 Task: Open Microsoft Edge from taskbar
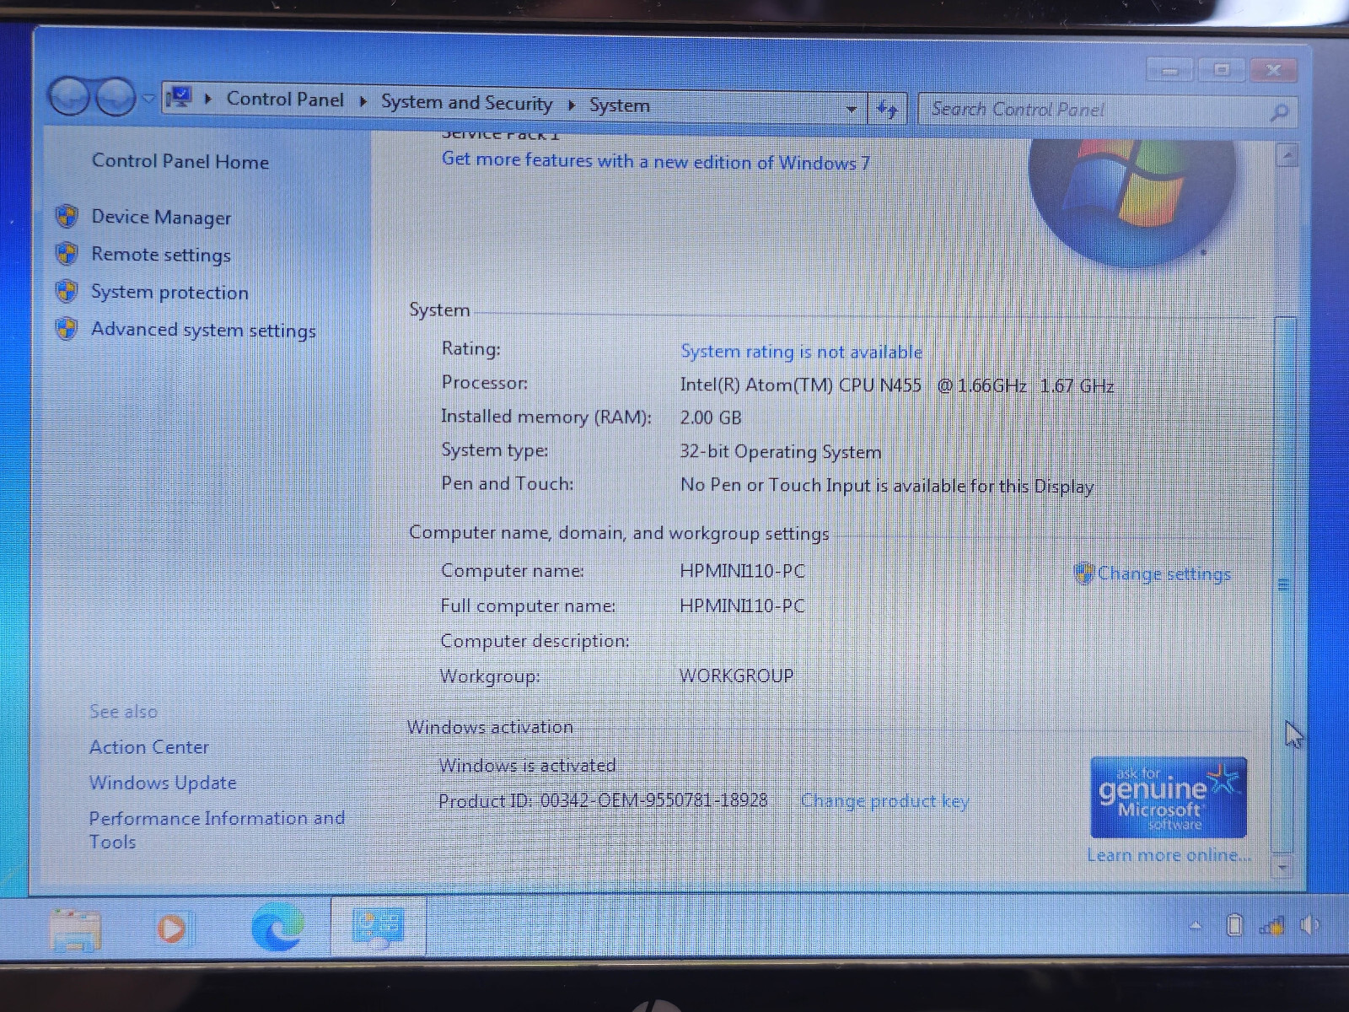click(277, 926)
